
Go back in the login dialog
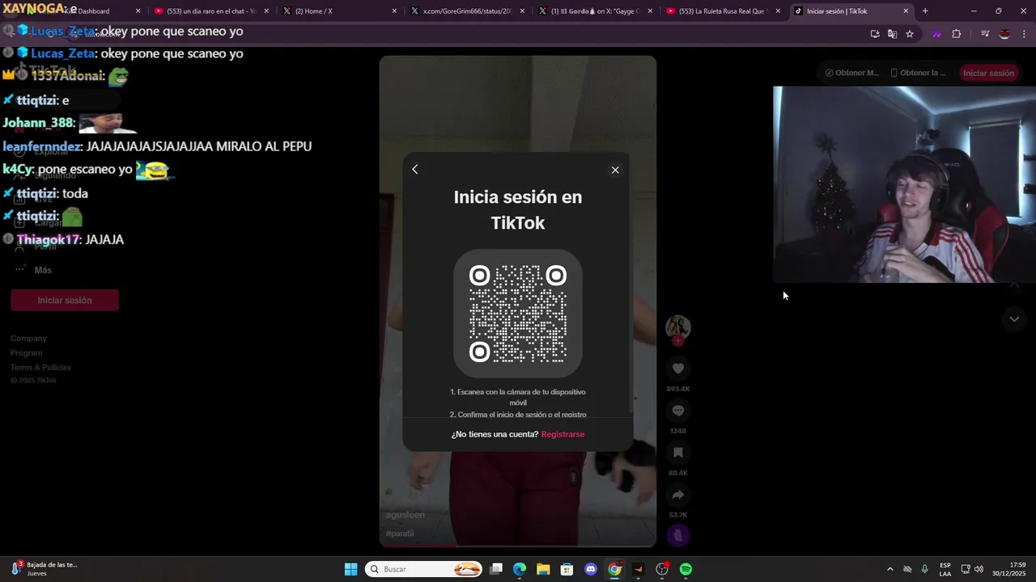coord(415,169)
